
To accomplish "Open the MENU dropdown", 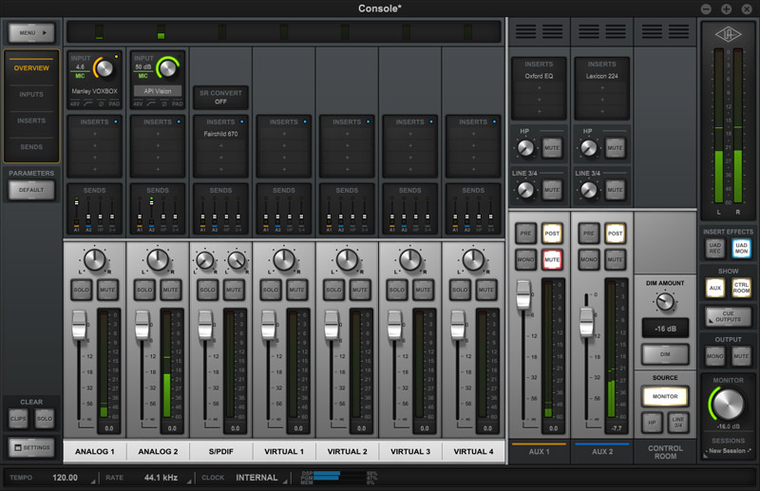I will pos(31,33).
